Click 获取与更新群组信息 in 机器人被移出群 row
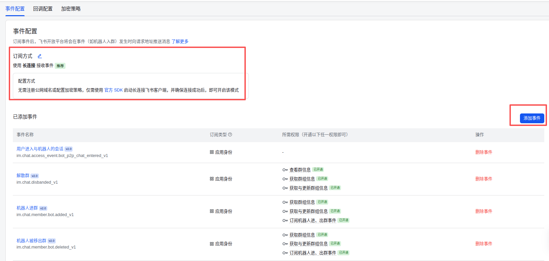Image resolution: width=549 pixels, height=261 pixels. 309,244
